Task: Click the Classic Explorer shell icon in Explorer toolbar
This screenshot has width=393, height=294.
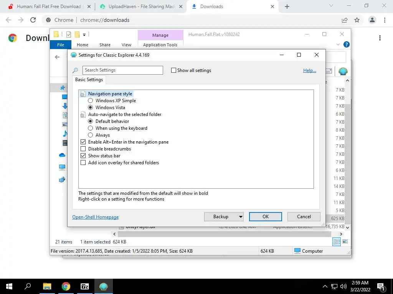Action: (x=343, y=71)
